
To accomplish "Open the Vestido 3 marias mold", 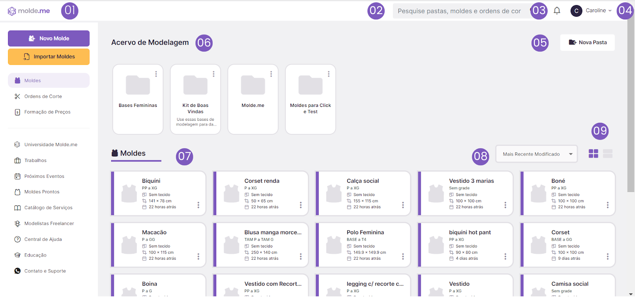I will [466, 193].
